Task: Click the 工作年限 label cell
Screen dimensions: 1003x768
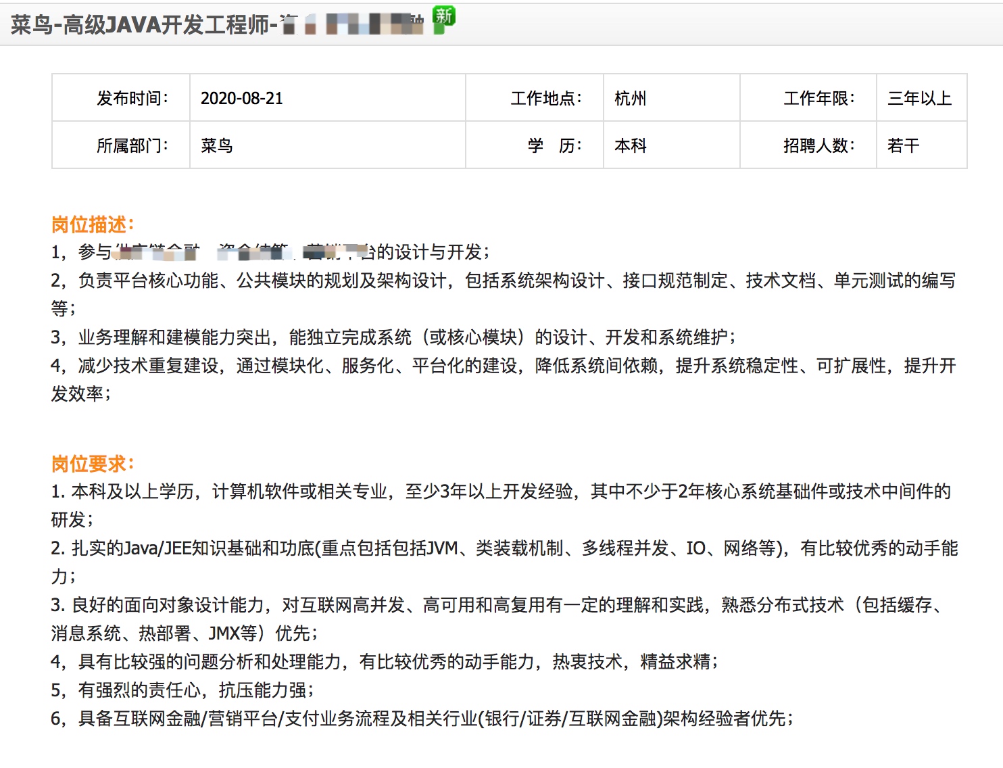Action: tap(818, 99)
